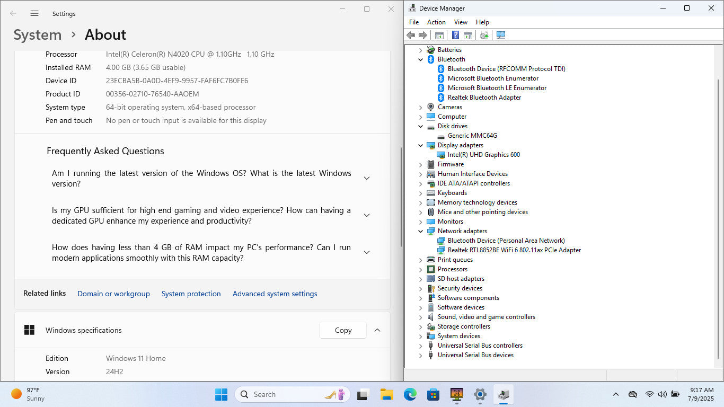Viewport: 724px width, 407px height.
Task: Click the Back arrow in Device Manager toolbar
Action: coord(411,36)
